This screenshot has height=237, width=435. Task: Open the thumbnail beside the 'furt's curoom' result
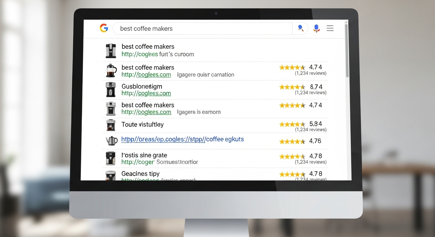pyautogui.click(x=111, y=51)
